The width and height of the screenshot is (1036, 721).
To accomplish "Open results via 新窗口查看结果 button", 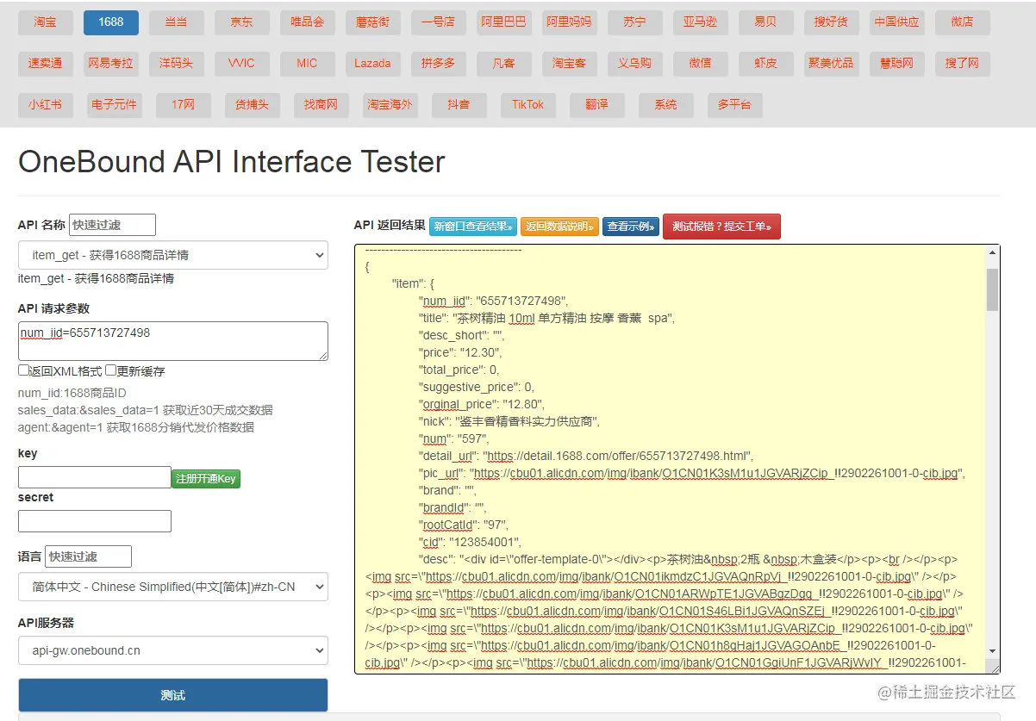I will click(473, 227).
